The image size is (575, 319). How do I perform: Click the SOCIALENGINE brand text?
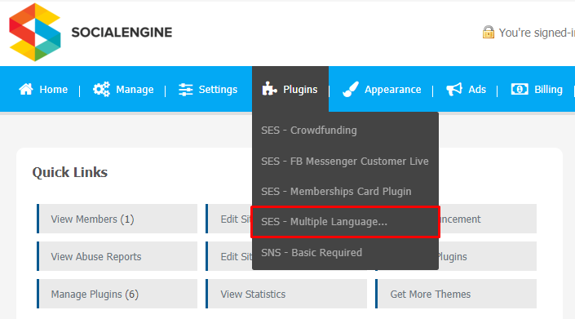pyautogui.click(x=122, y=33)
